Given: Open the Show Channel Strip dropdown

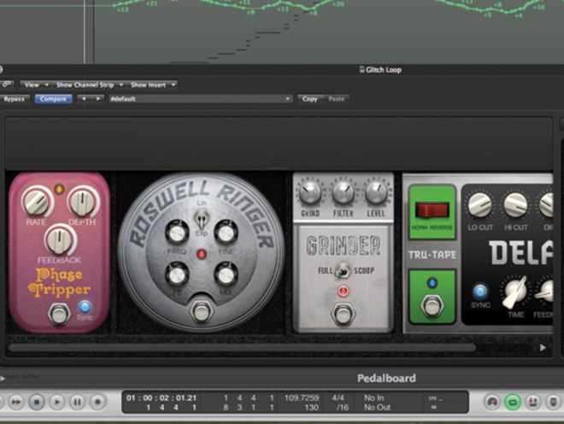Looking at the screenshot, I should pos(89,85).
